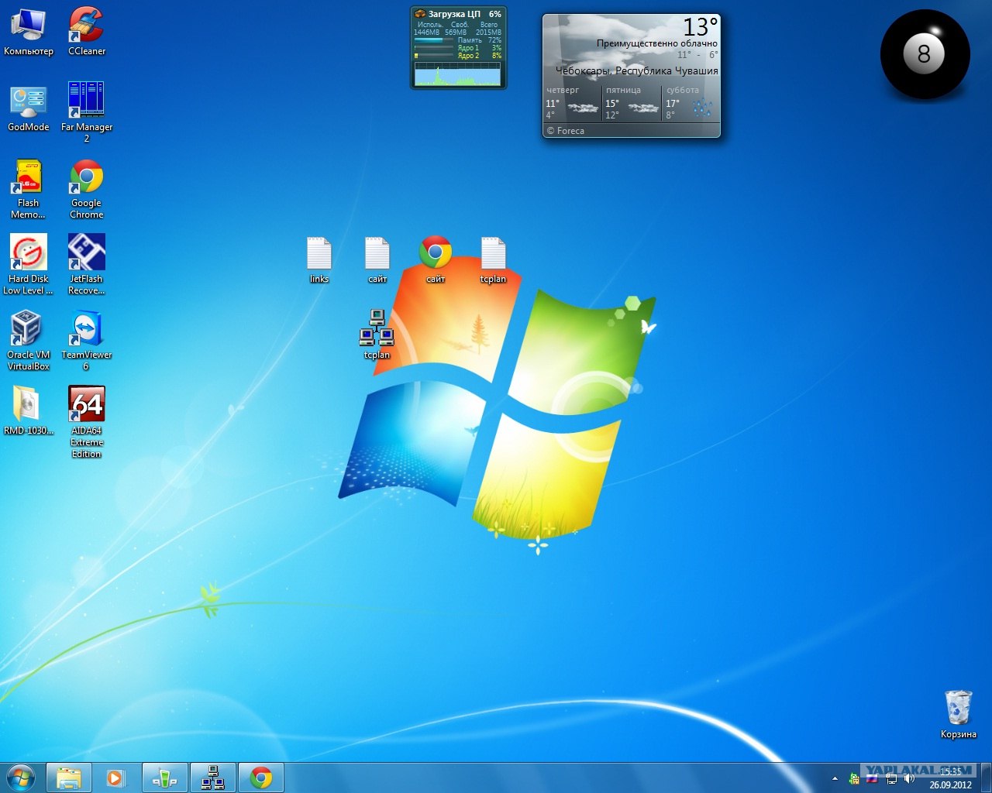992x793 pixels.
Task: Select the сайт text document icon
Action: tap(377, 260)
